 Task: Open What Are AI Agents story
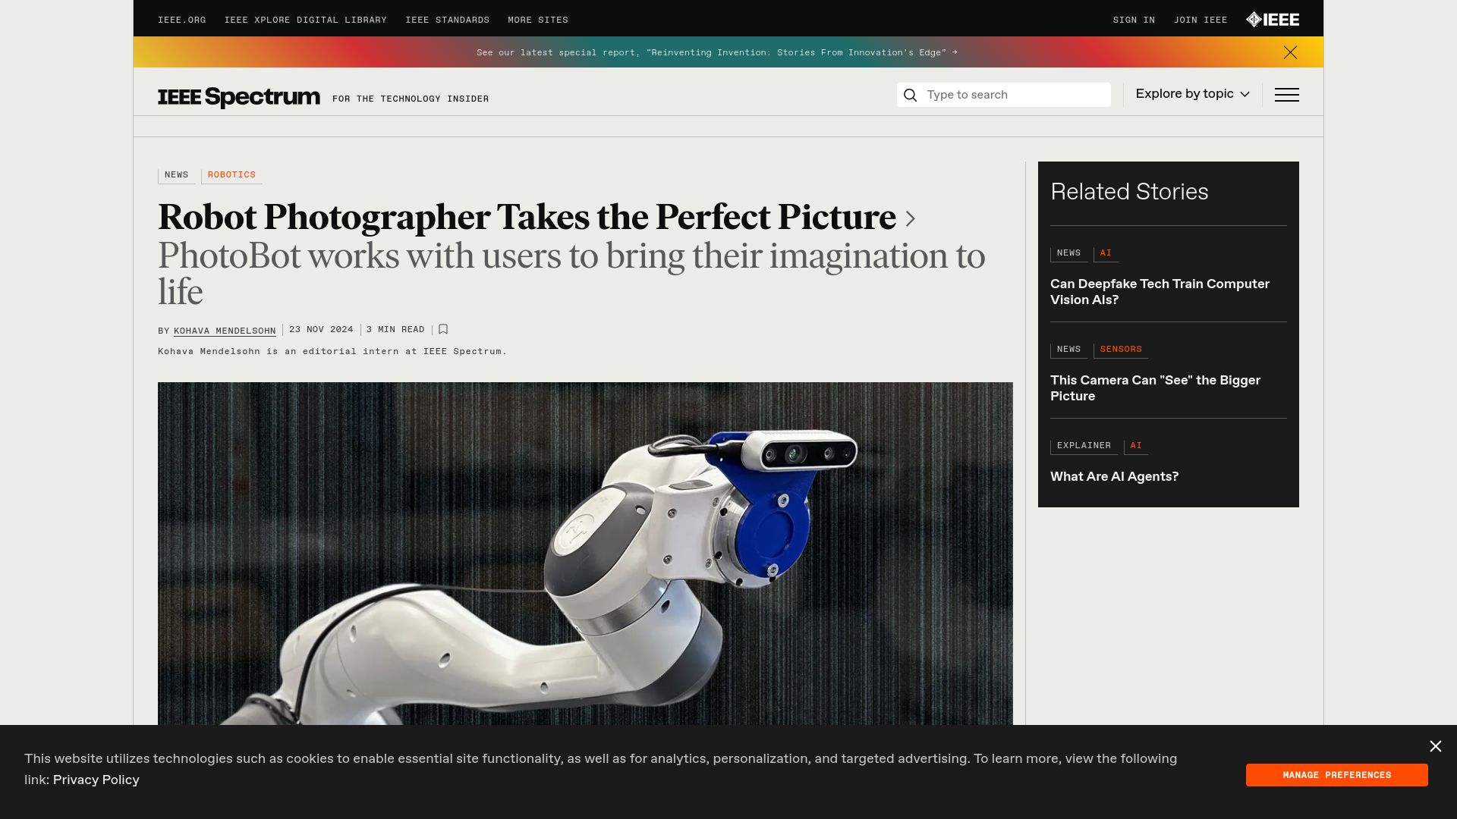click(1114, 476)
